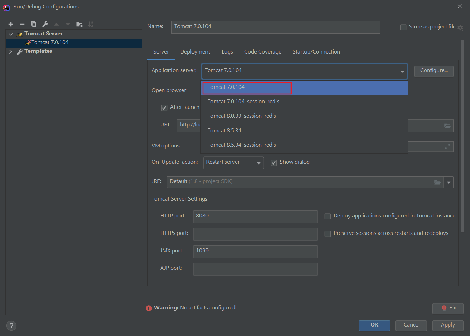Focus the HTTPs port field
Image resolution: width=470 pixels, height=336 pixels.
point(255,234)
